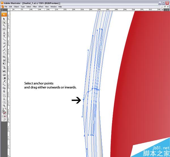Click the Ai logo atop toolbox
Image resolution: width=170 pixels, height=157 pixels.
point(4,15)
